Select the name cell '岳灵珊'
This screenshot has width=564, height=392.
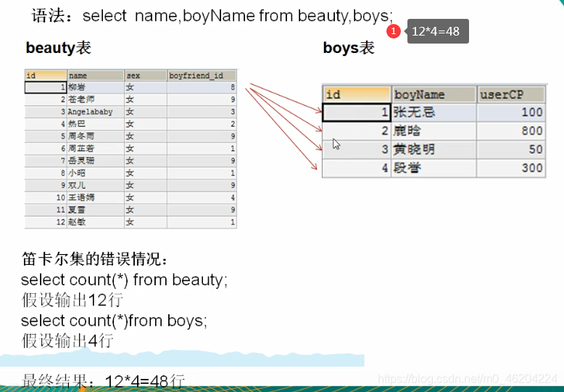pos(95,160)
